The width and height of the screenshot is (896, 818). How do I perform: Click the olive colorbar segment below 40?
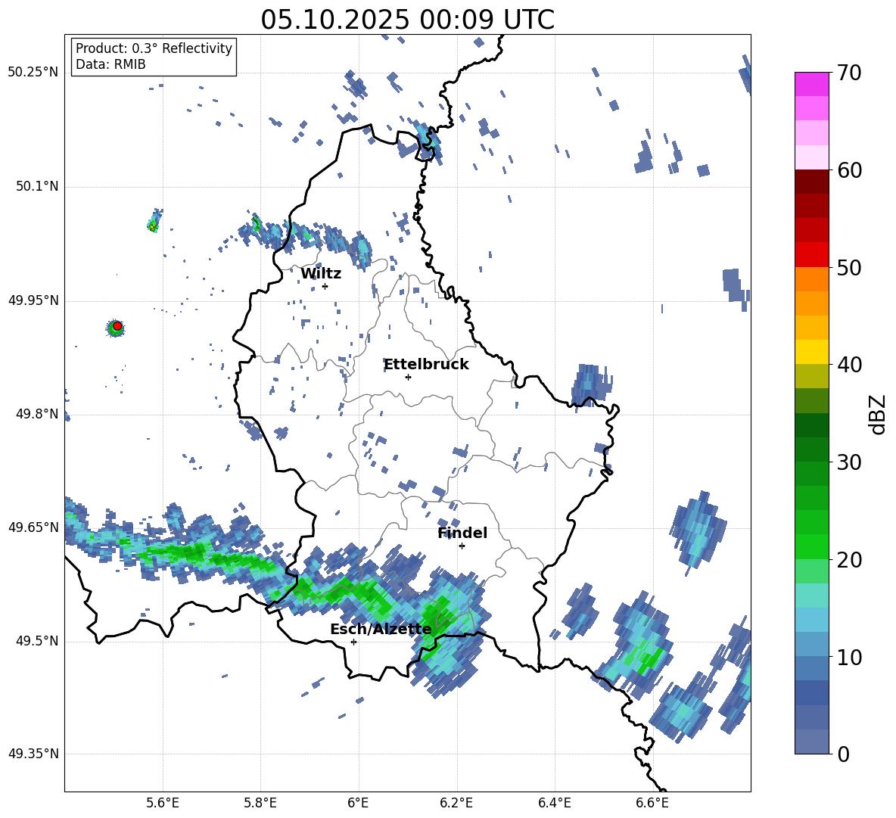click(x=811, y=376)
